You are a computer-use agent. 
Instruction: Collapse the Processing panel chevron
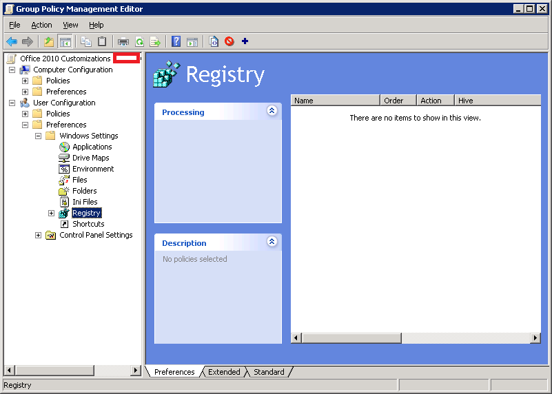click(272, 111)
